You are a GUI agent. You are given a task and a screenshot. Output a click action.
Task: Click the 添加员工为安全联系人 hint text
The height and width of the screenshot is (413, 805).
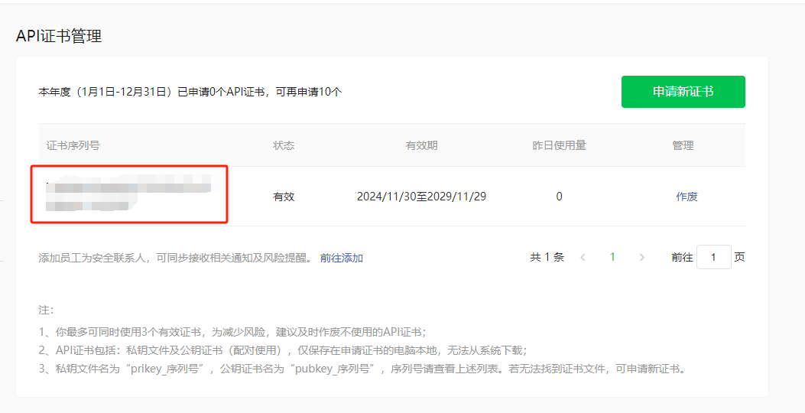[x=175, y=258]
